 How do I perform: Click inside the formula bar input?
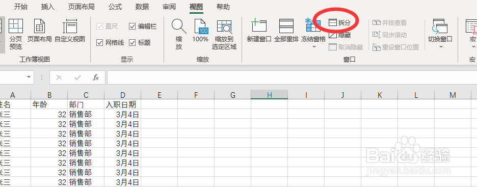pos(292,77)
